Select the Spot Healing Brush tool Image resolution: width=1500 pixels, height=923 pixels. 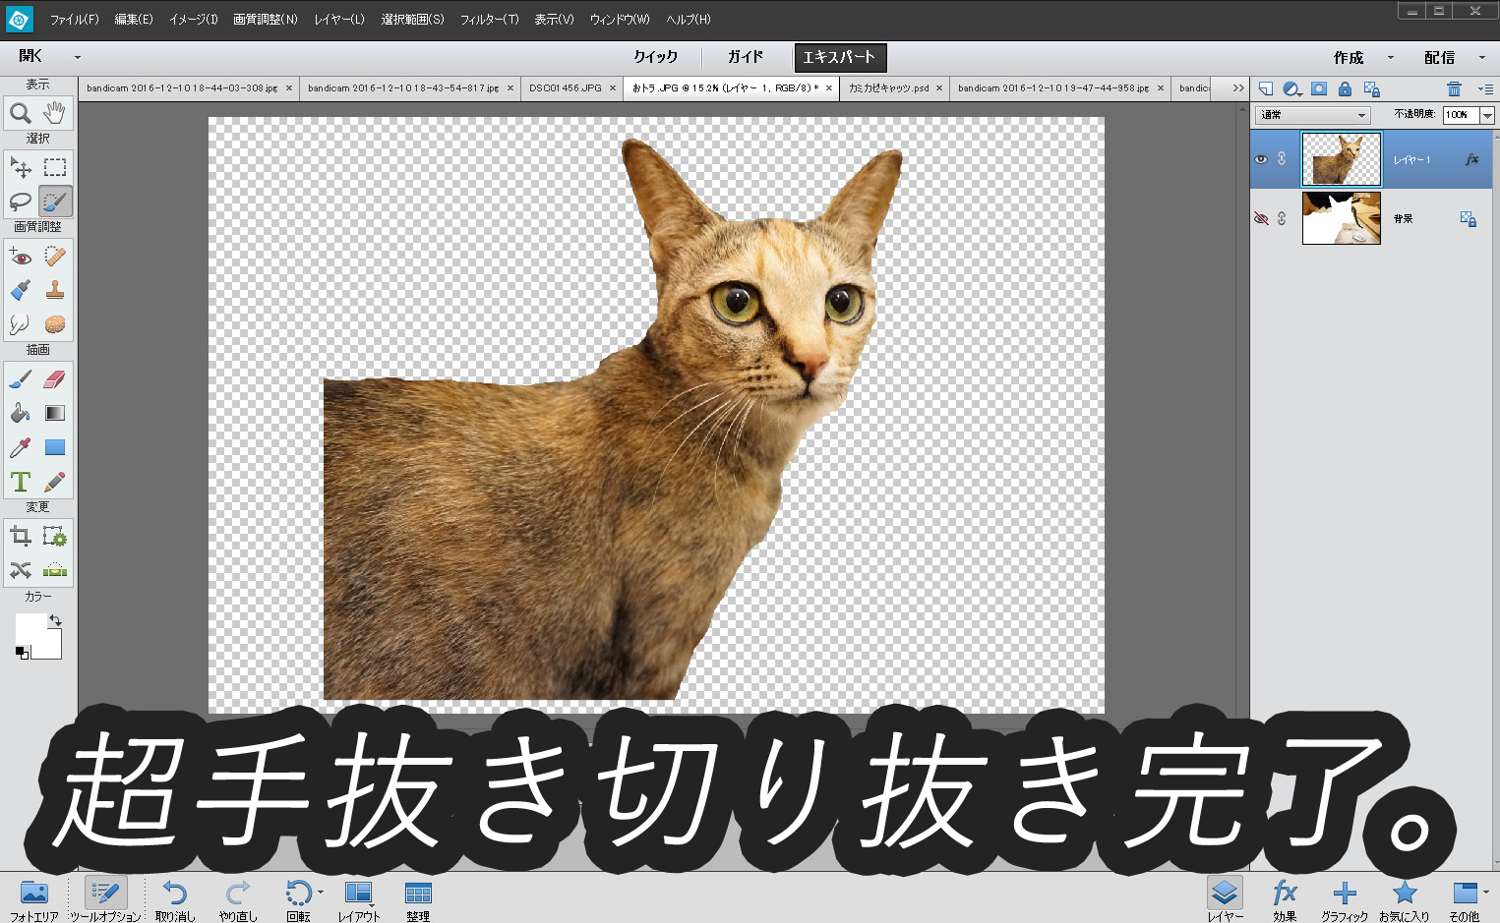[x=55, y=257]
